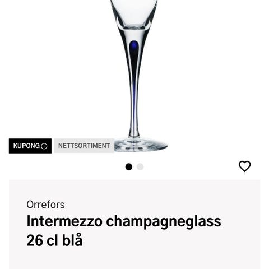Image resolution: width=269 pixels, height=269 pixels.
Task: Tap the word 'champagneglass' in heading
Action: pos(164,222)
